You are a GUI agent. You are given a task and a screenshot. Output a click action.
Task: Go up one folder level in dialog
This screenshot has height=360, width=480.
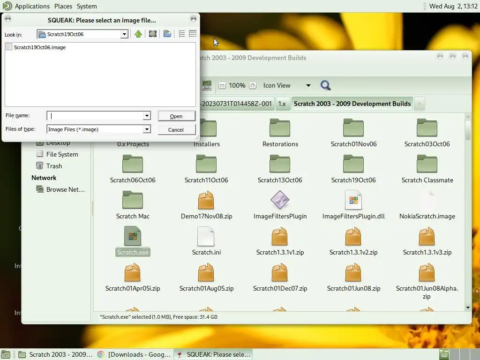(138, 34)
